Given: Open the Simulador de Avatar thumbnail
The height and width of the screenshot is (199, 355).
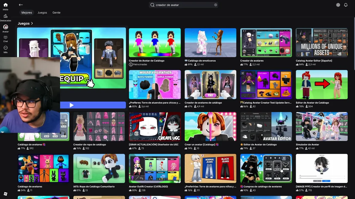Looking at the screenshot, I should pos(322,127).
